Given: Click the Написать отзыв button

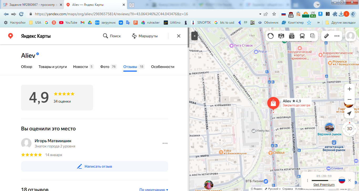Looking at the screenshot, I should (x=95, y=166).
